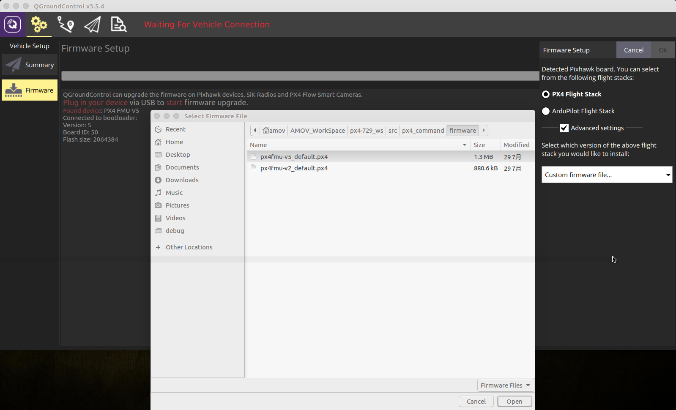676x410 pixels.
Task: Open the Summary setup page
Action: (x=30, y=65)
